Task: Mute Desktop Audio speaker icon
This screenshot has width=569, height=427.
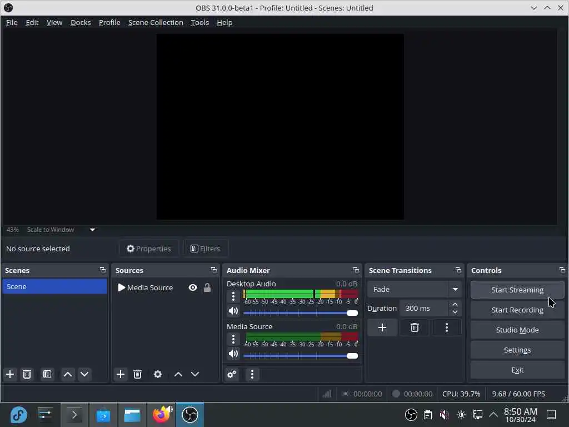Action: click(233, 311)
